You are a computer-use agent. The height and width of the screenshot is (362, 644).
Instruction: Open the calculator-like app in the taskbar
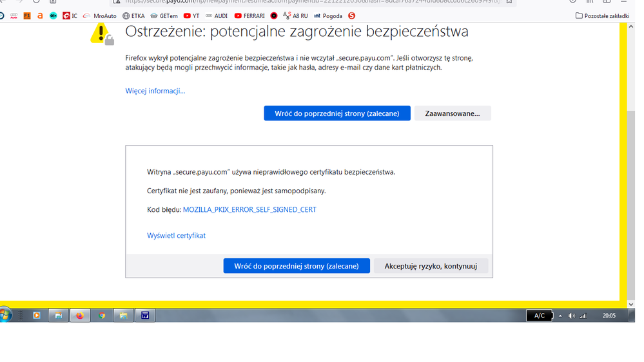[58, 315]
